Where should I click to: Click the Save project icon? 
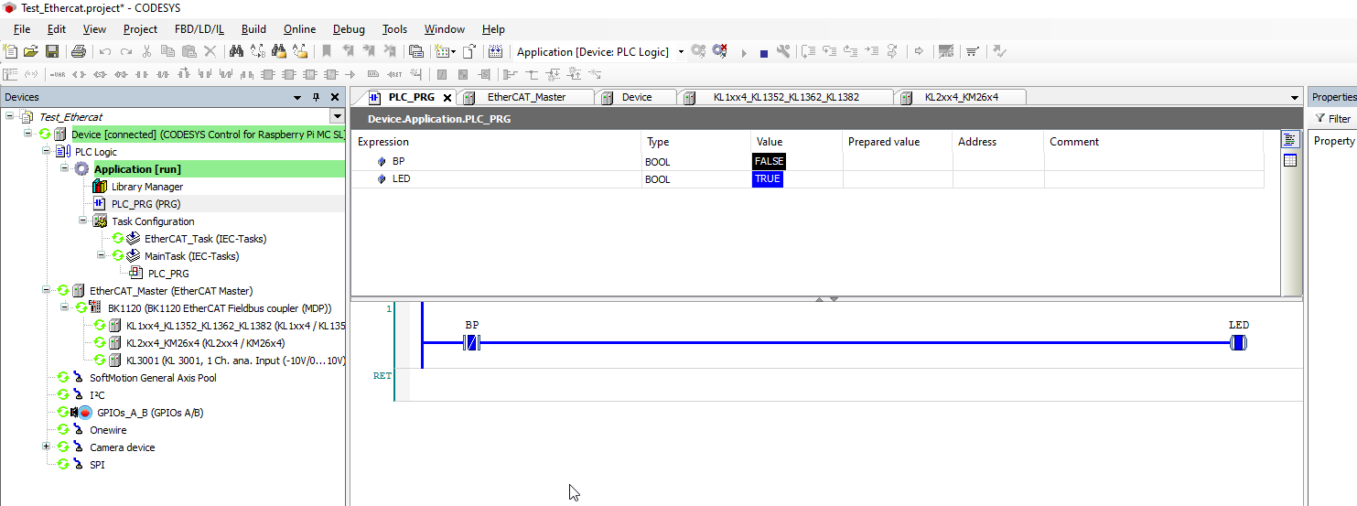[52, 52]
